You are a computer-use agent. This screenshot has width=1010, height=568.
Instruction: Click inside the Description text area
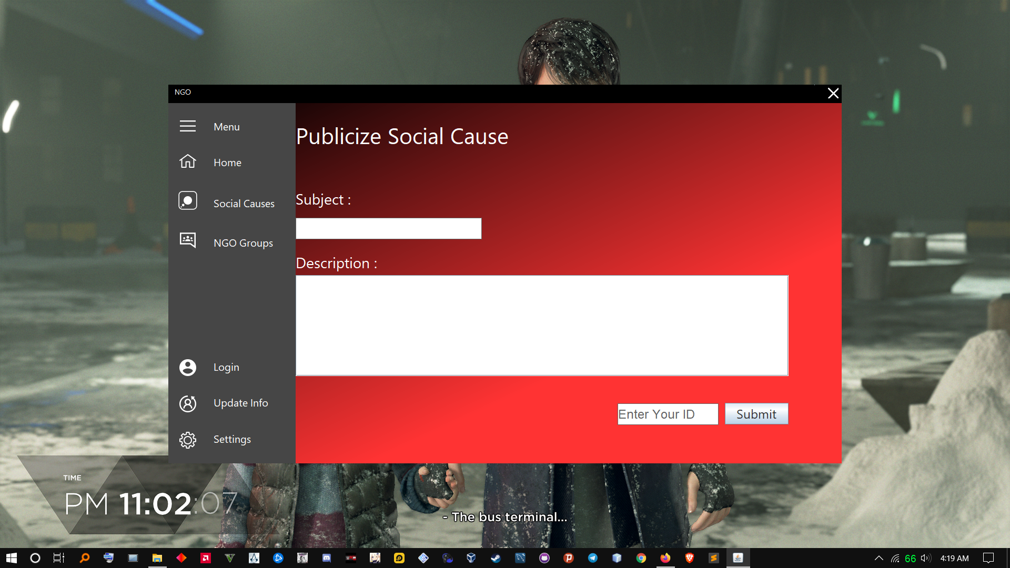[x=541, y=325]
